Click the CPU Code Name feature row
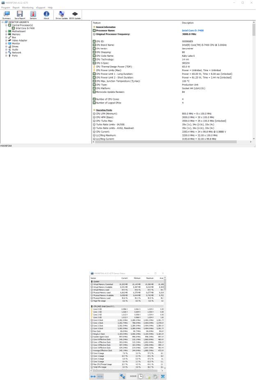 point(172,56)
